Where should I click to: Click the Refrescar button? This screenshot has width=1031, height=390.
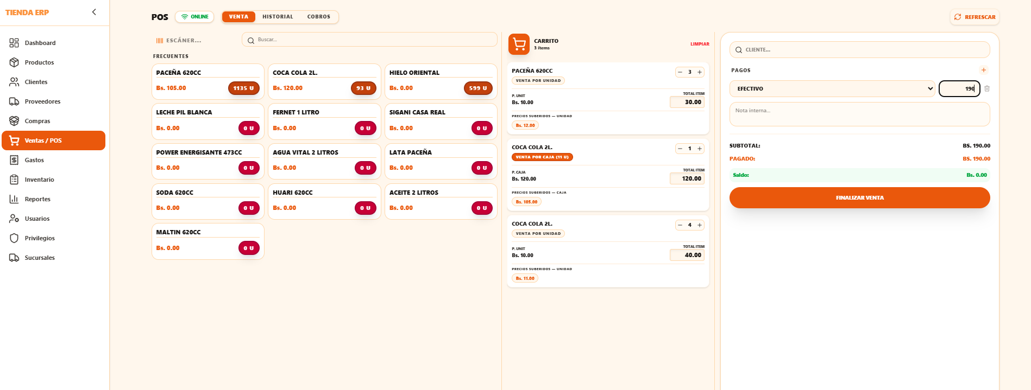click(x=975, y=17)
